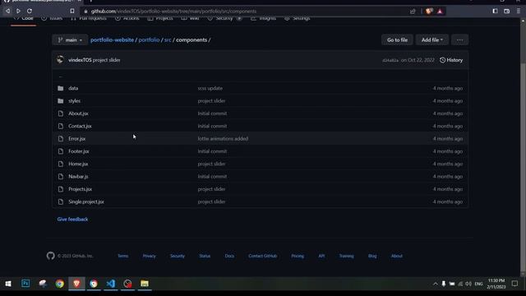Click file icon beside Single.project.jsx
The width and height of the screenshot is (526, 296).
tap(60, 201)
